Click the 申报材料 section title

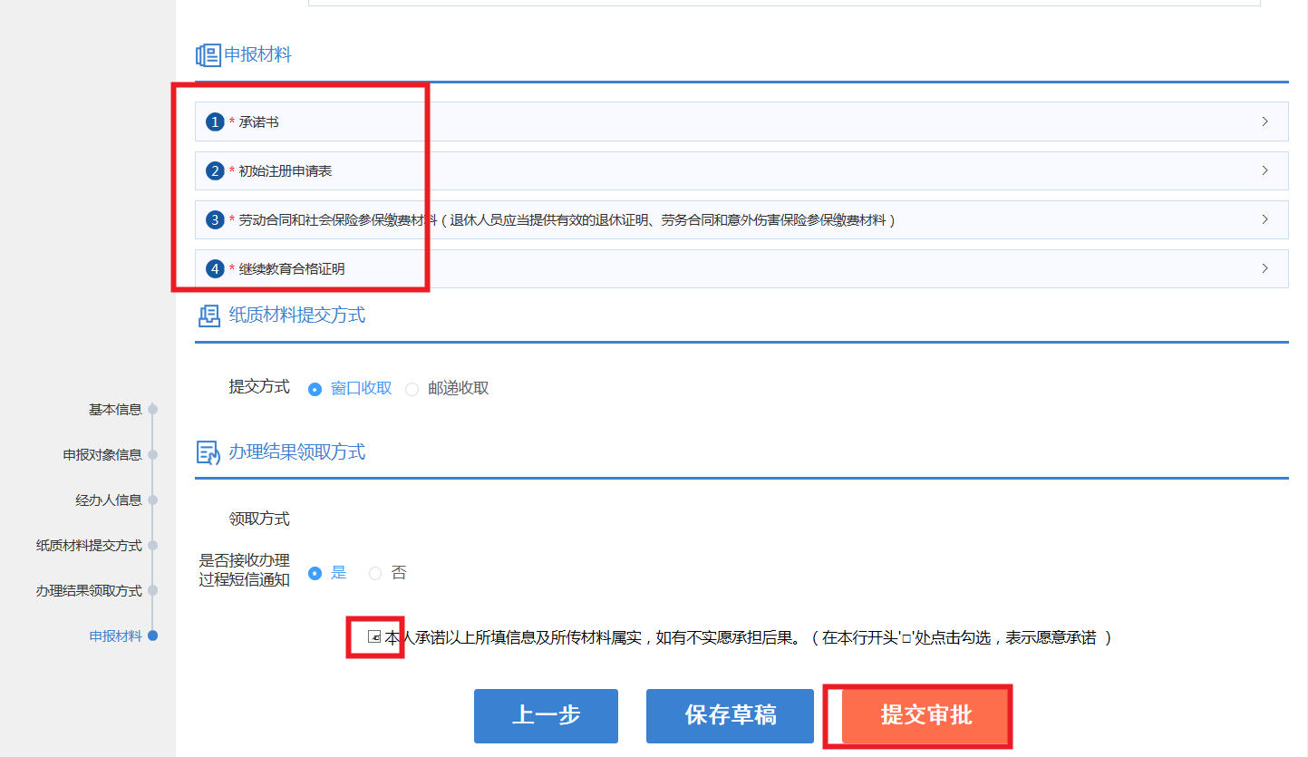(x=257, y=55)
